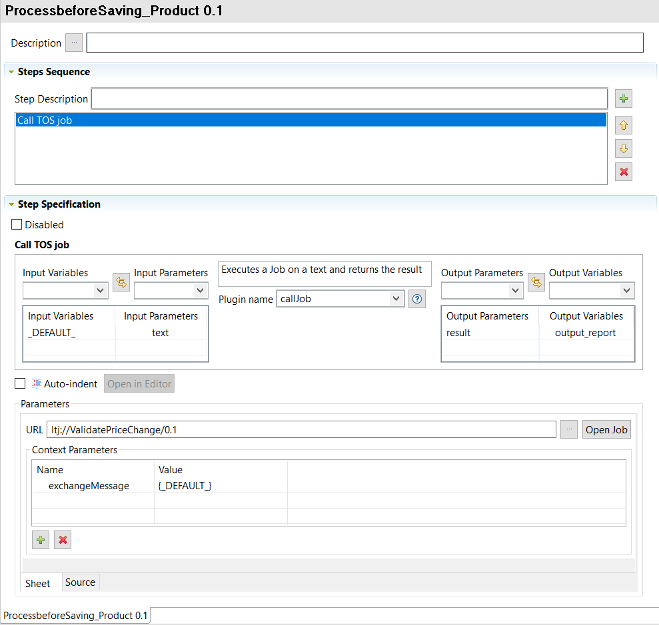Image resolution: width=659 pixels, height=625 pixels.
Task: Click the Open Job button
Action: pyautogui.click(x=606, y=430)
